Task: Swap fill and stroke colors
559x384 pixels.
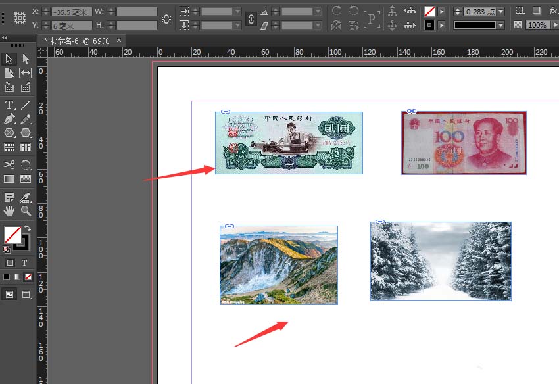Action: [28, 228]
